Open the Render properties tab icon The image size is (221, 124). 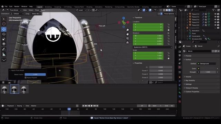click(180, 52)
